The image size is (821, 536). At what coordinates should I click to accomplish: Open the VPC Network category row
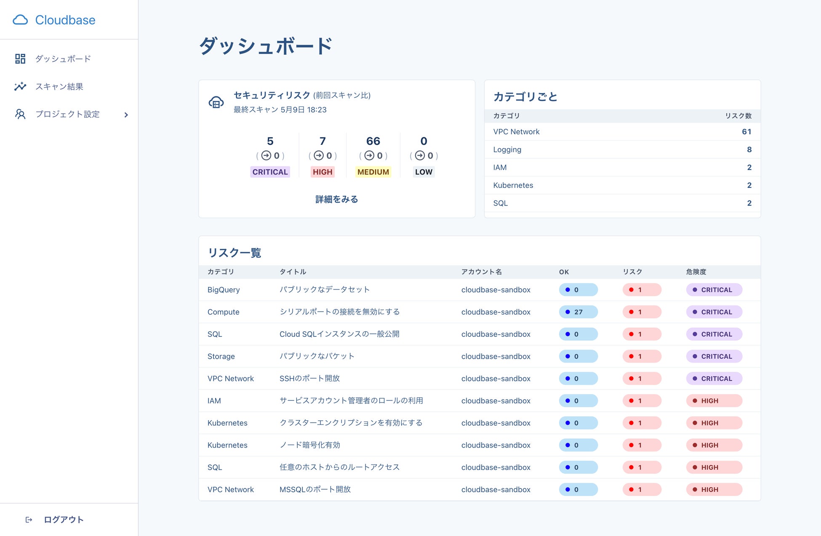516,132
